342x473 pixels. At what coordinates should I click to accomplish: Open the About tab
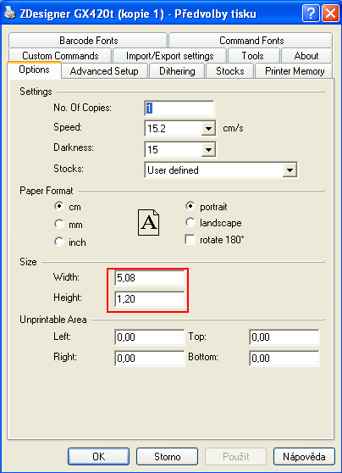tap(306, 55)
